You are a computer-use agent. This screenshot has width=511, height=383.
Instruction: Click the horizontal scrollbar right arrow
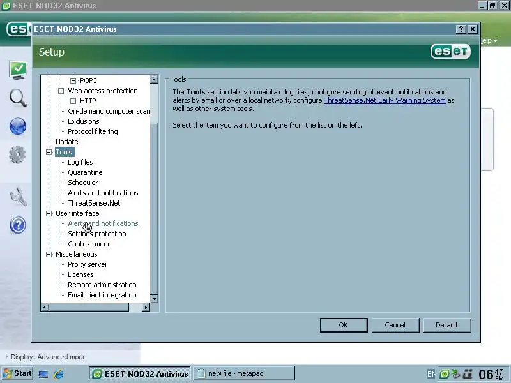point(146,307)
